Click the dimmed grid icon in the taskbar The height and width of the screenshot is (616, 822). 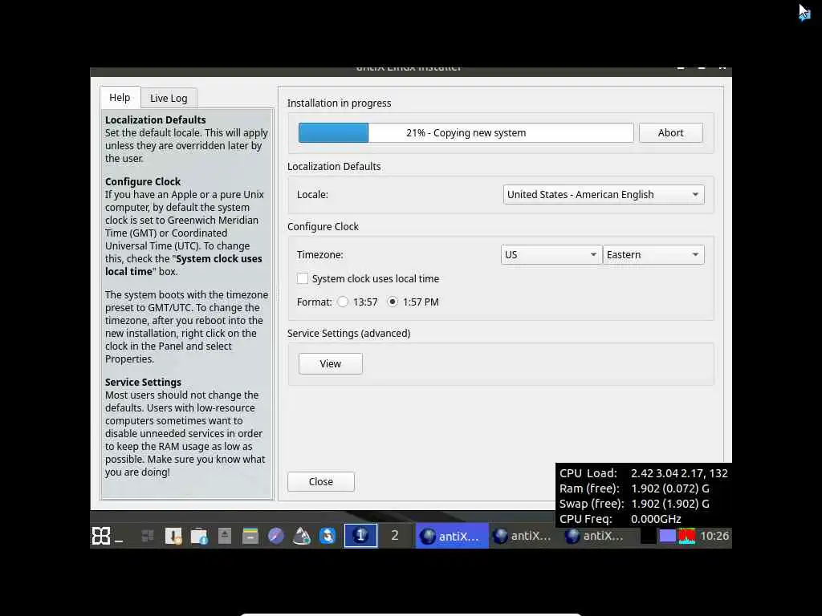pos(148,535)
